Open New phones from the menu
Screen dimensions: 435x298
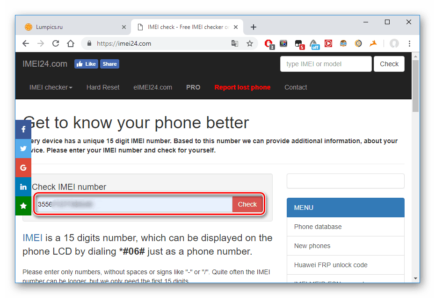click(x=346, y=246)
